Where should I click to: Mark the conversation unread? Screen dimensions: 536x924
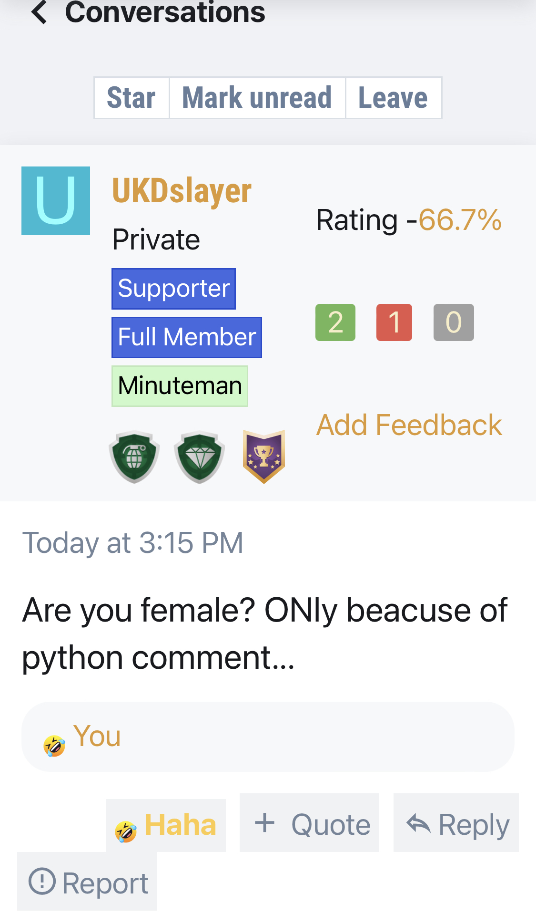(257, 98)
